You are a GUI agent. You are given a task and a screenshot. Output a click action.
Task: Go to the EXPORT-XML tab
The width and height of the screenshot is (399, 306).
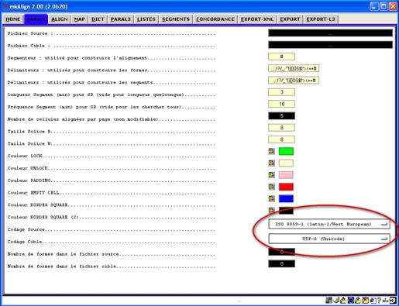pyautogui.click(x=257, y=19)
